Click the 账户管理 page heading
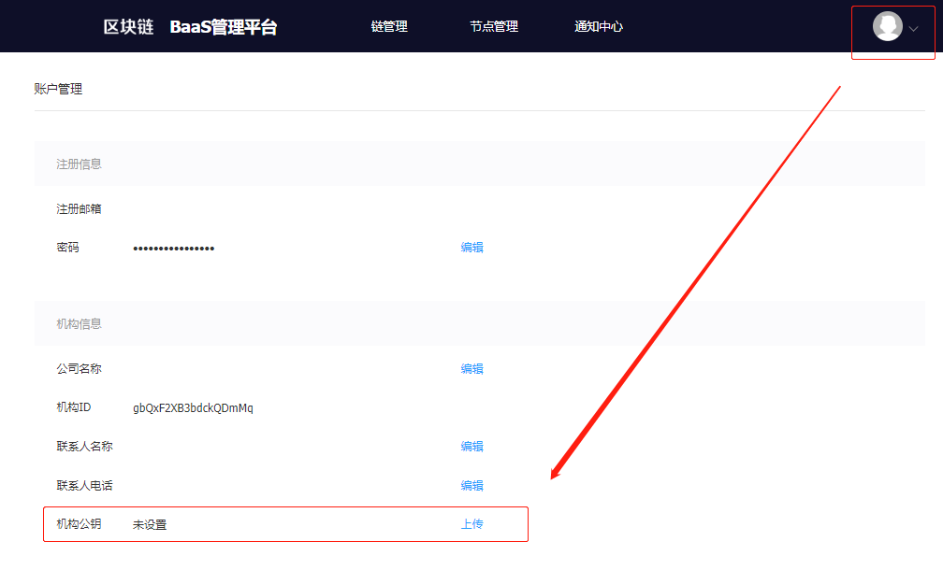The width and height of the screenshot is (943, 570). (x=58, y=90)
